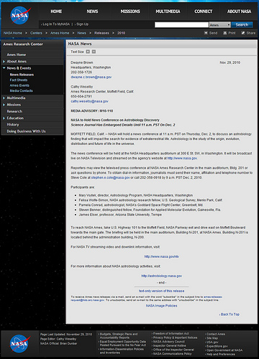
Task: Click the Print icon
Action: (x=224, y=33)
